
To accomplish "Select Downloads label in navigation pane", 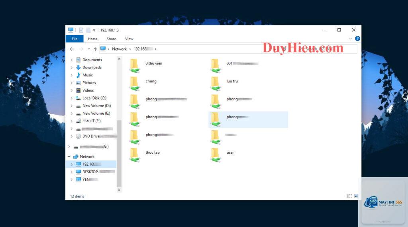I will (92, 67).
